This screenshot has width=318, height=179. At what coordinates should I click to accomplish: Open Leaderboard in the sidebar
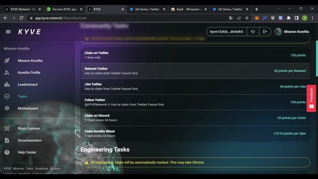(x=27, y=85)
